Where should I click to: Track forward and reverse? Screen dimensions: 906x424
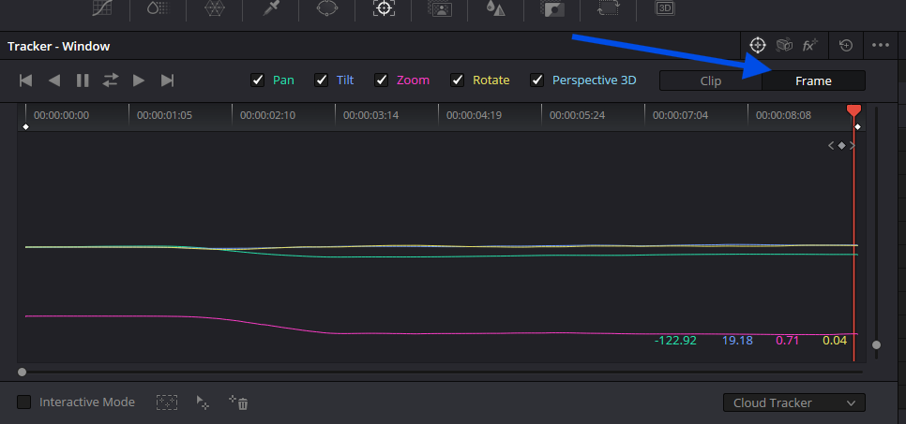pyautogui.click(x=111, y=80)
